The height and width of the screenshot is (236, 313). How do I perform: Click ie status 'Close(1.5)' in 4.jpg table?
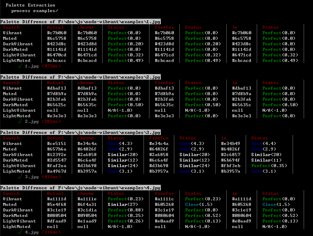click(276, 205)
